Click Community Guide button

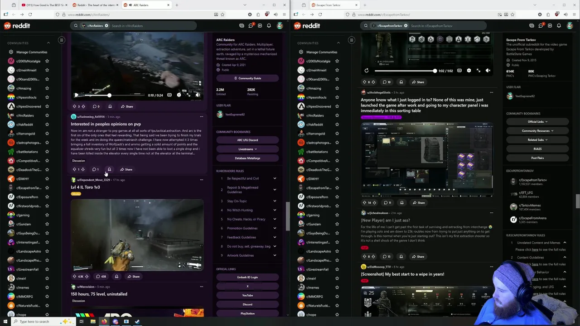[247, 78]
